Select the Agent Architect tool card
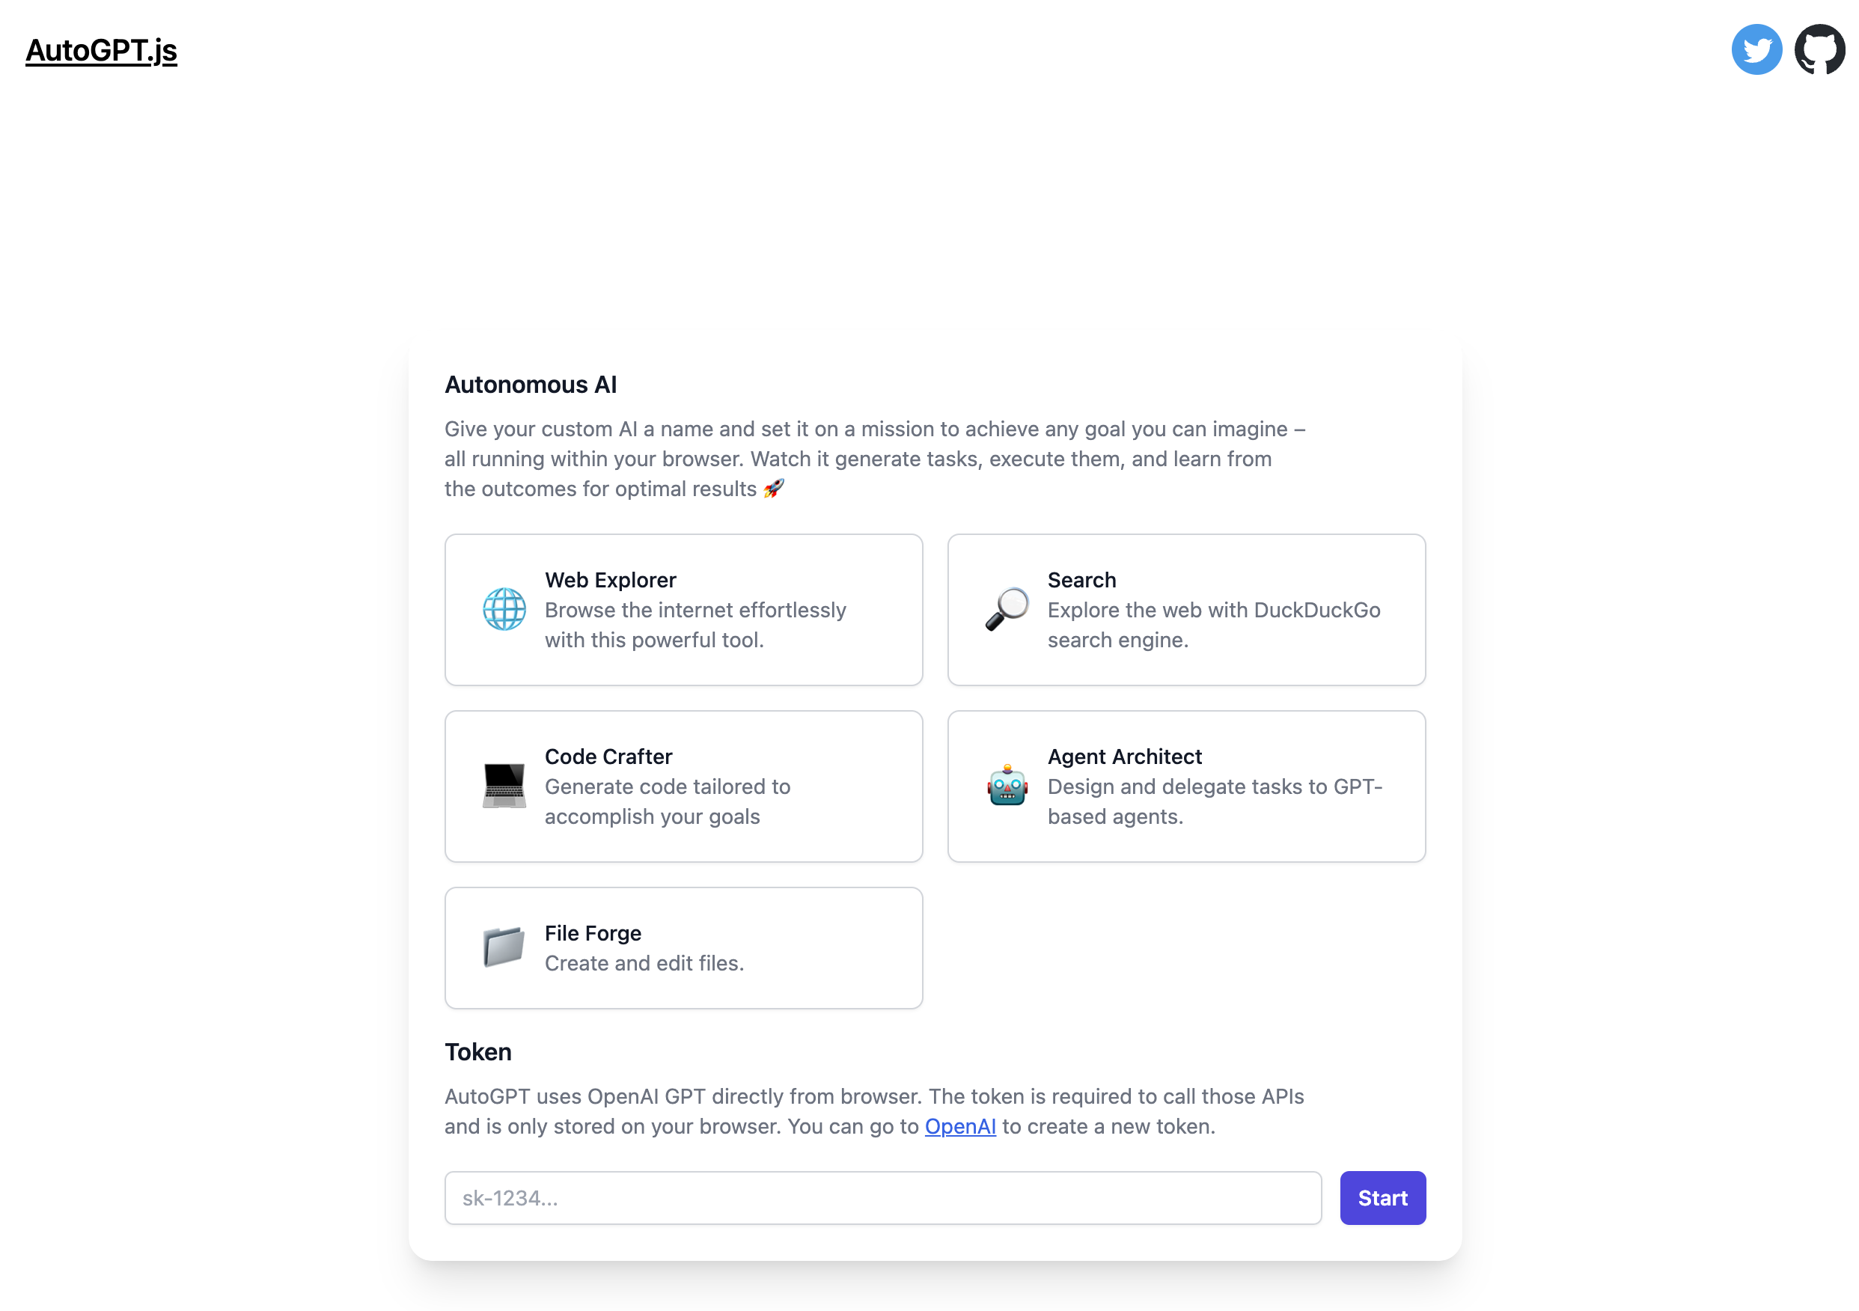1859x1311 pixels. (1186, 786)
